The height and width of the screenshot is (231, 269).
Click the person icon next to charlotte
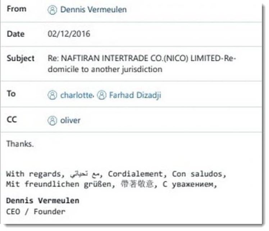point(52,95)
